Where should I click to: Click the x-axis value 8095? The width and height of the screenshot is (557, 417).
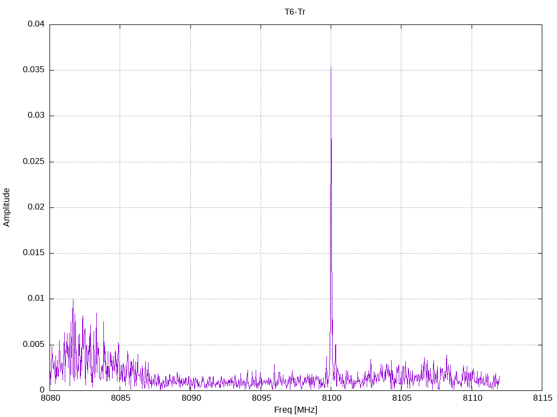261,398
